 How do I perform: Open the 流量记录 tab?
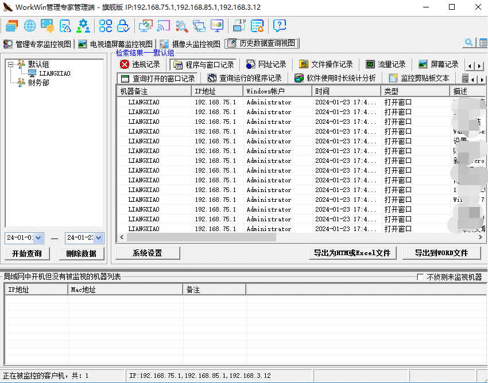point(386,64)
